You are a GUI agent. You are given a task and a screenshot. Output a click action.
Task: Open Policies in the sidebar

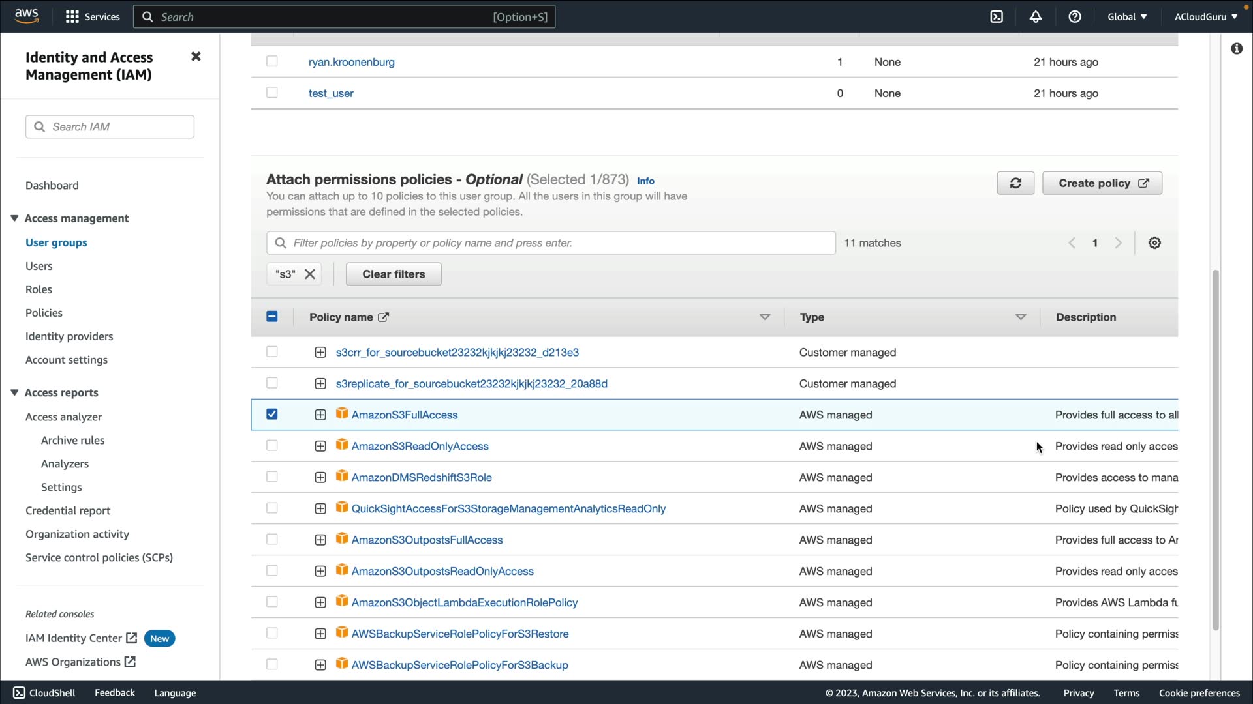tap(44, 313)
